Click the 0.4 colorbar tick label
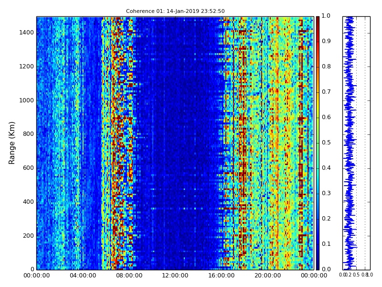The image size is (382, 287). (326, 168)
